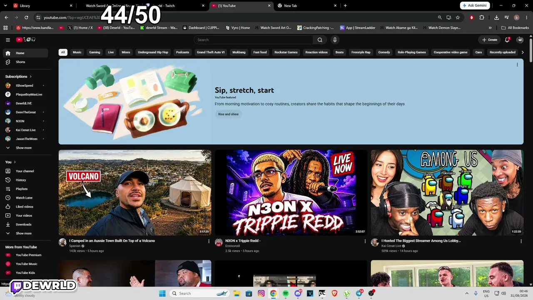Open the Chrome apps grid shortcut
Image resolution: width=533 pixels, height=300 pixels.
[x=5, y=28]
